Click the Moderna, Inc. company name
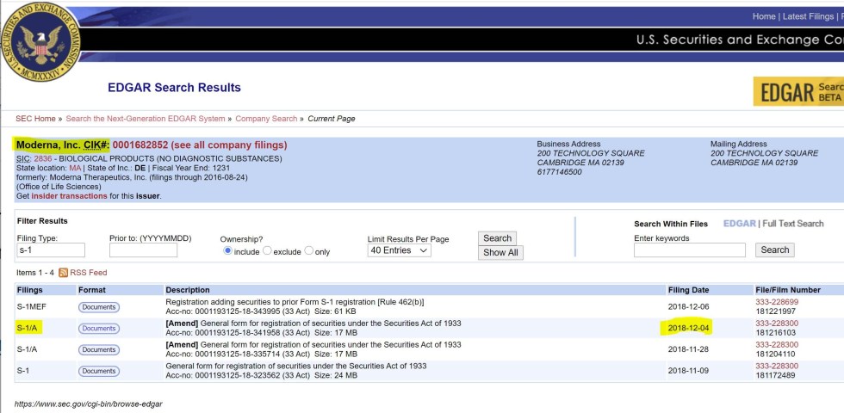 click(x=48, y=145)
